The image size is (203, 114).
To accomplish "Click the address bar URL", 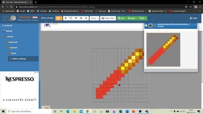I will click(x=57, y=7).
